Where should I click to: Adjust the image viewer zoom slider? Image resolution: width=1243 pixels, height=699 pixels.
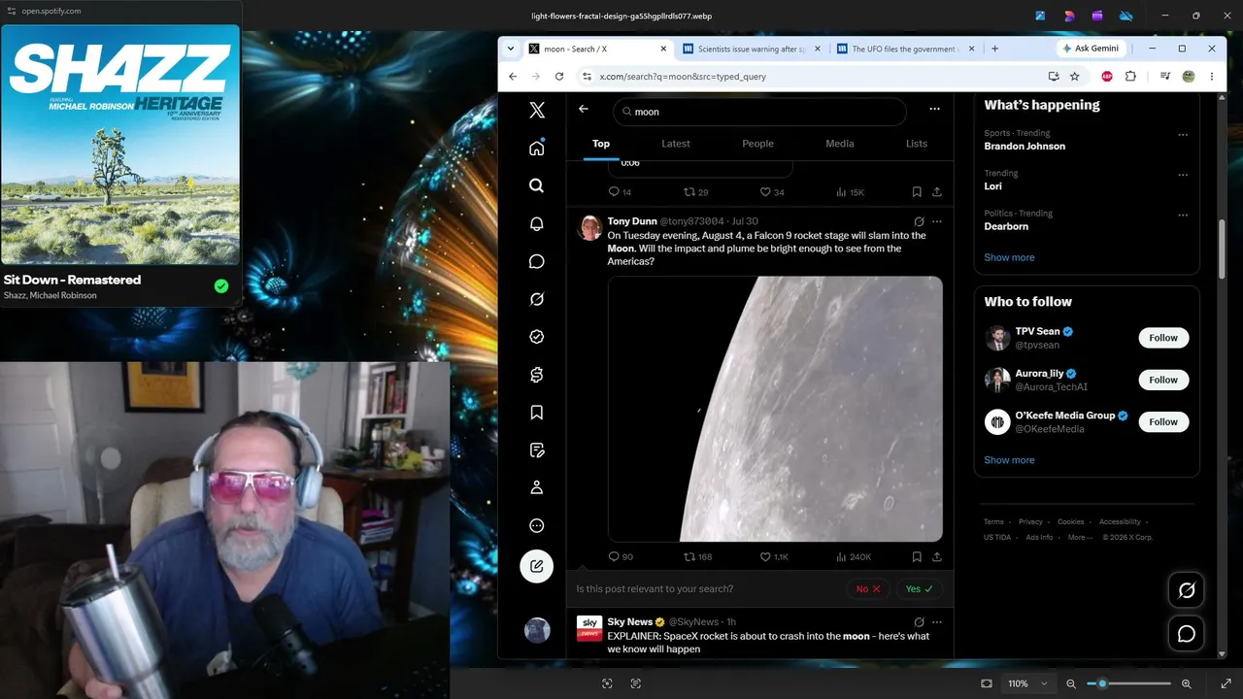(x=1128, y=683)
